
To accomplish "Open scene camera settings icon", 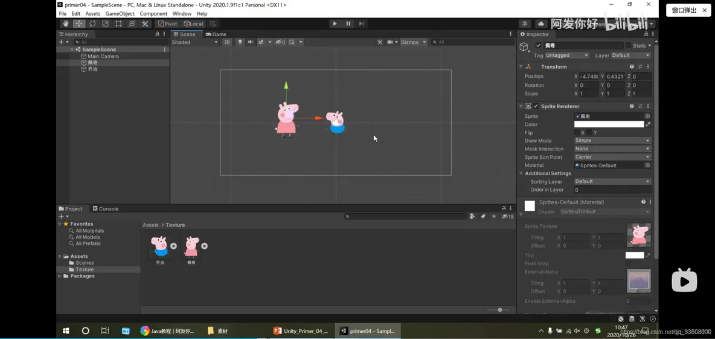I will pyautogui.click(x=390, y=42).
